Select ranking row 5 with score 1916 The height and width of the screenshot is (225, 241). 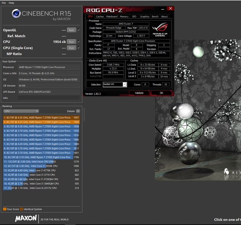coord(41,135)
